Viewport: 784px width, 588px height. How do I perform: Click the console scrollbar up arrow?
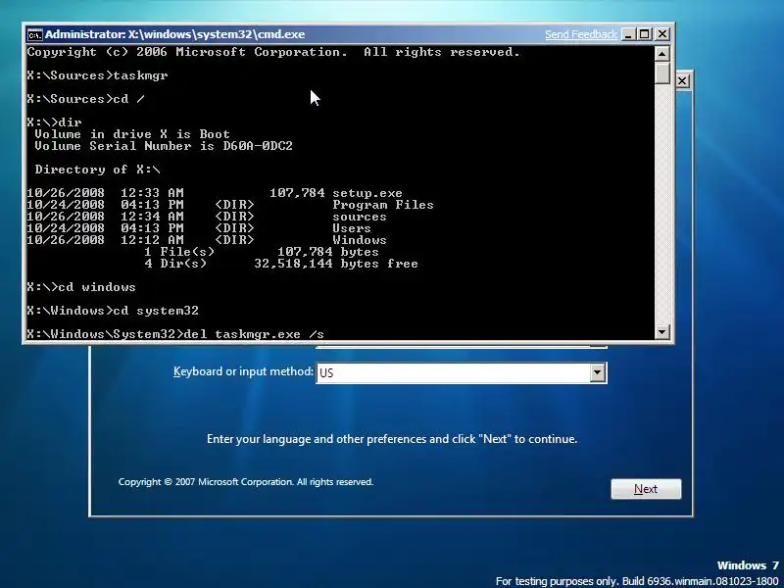(662, 53)
